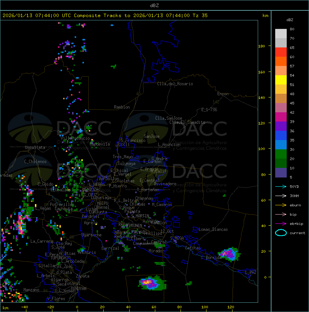
Task: Click the Uspallata place label
Action: click(x=35, y=147)
